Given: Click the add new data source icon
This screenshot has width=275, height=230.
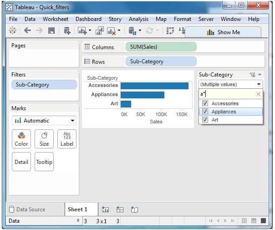Looking at the screenshot, I should (67, 31).
